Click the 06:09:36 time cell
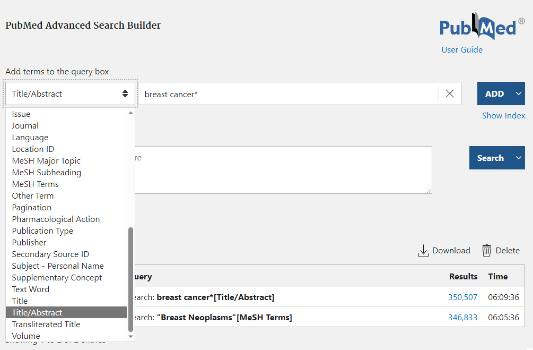 coord(503,297)
